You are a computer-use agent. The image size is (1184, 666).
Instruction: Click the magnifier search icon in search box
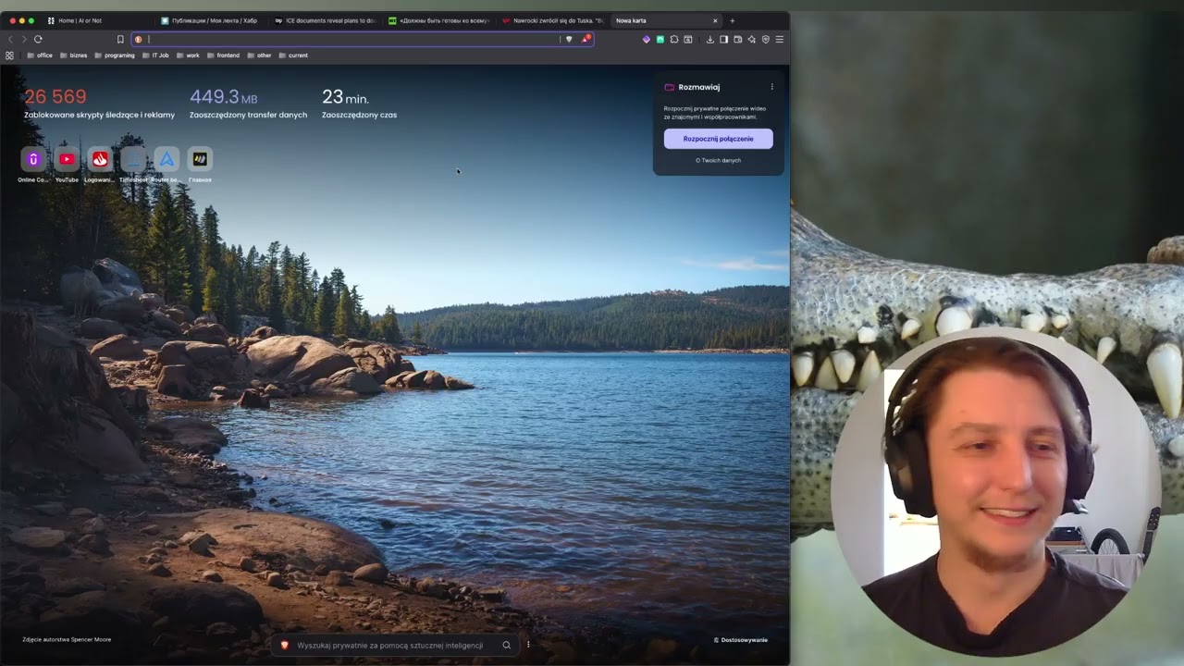click(x=506, y=645)
